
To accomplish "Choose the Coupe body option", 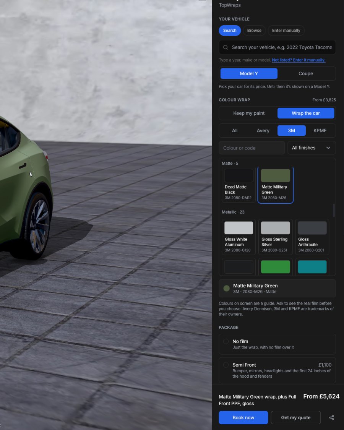I will [x=306, y=73].
